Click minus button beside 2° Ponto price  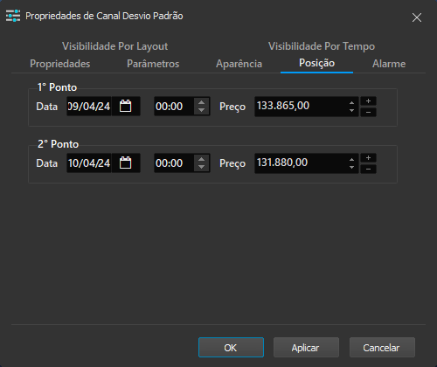pos(368,169)
